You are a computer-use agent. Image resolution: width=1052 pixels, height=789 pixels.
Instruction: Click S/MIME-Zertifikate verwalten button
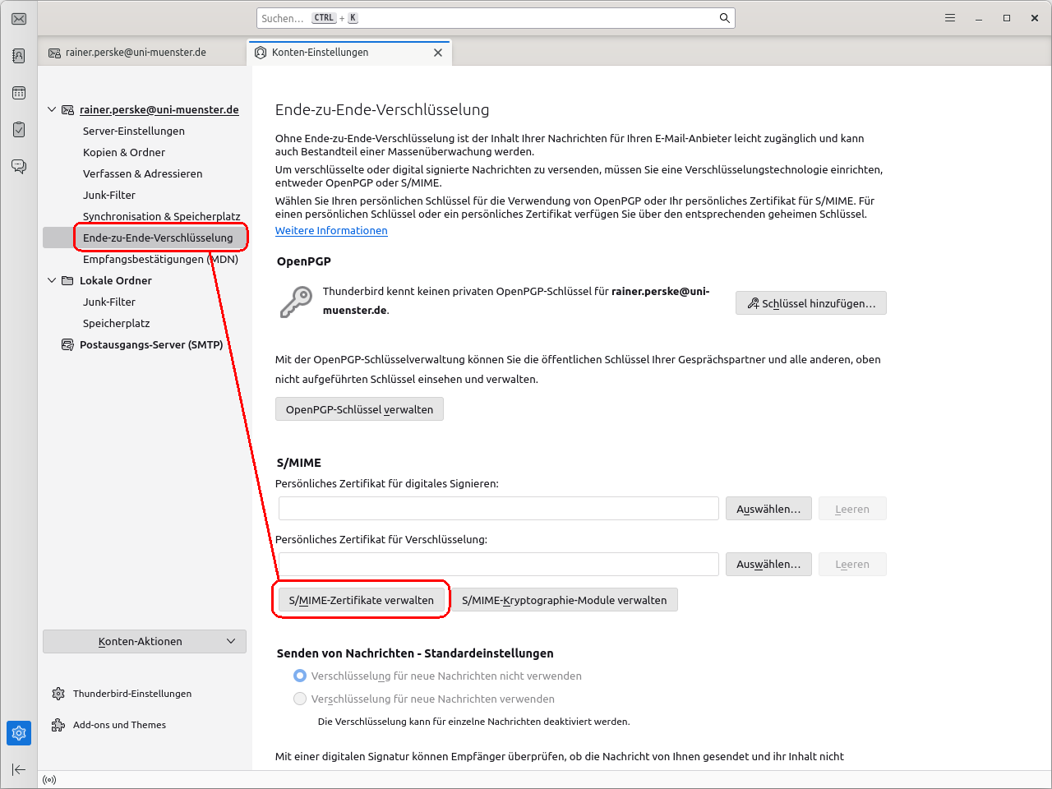click(x=361, y=600)
